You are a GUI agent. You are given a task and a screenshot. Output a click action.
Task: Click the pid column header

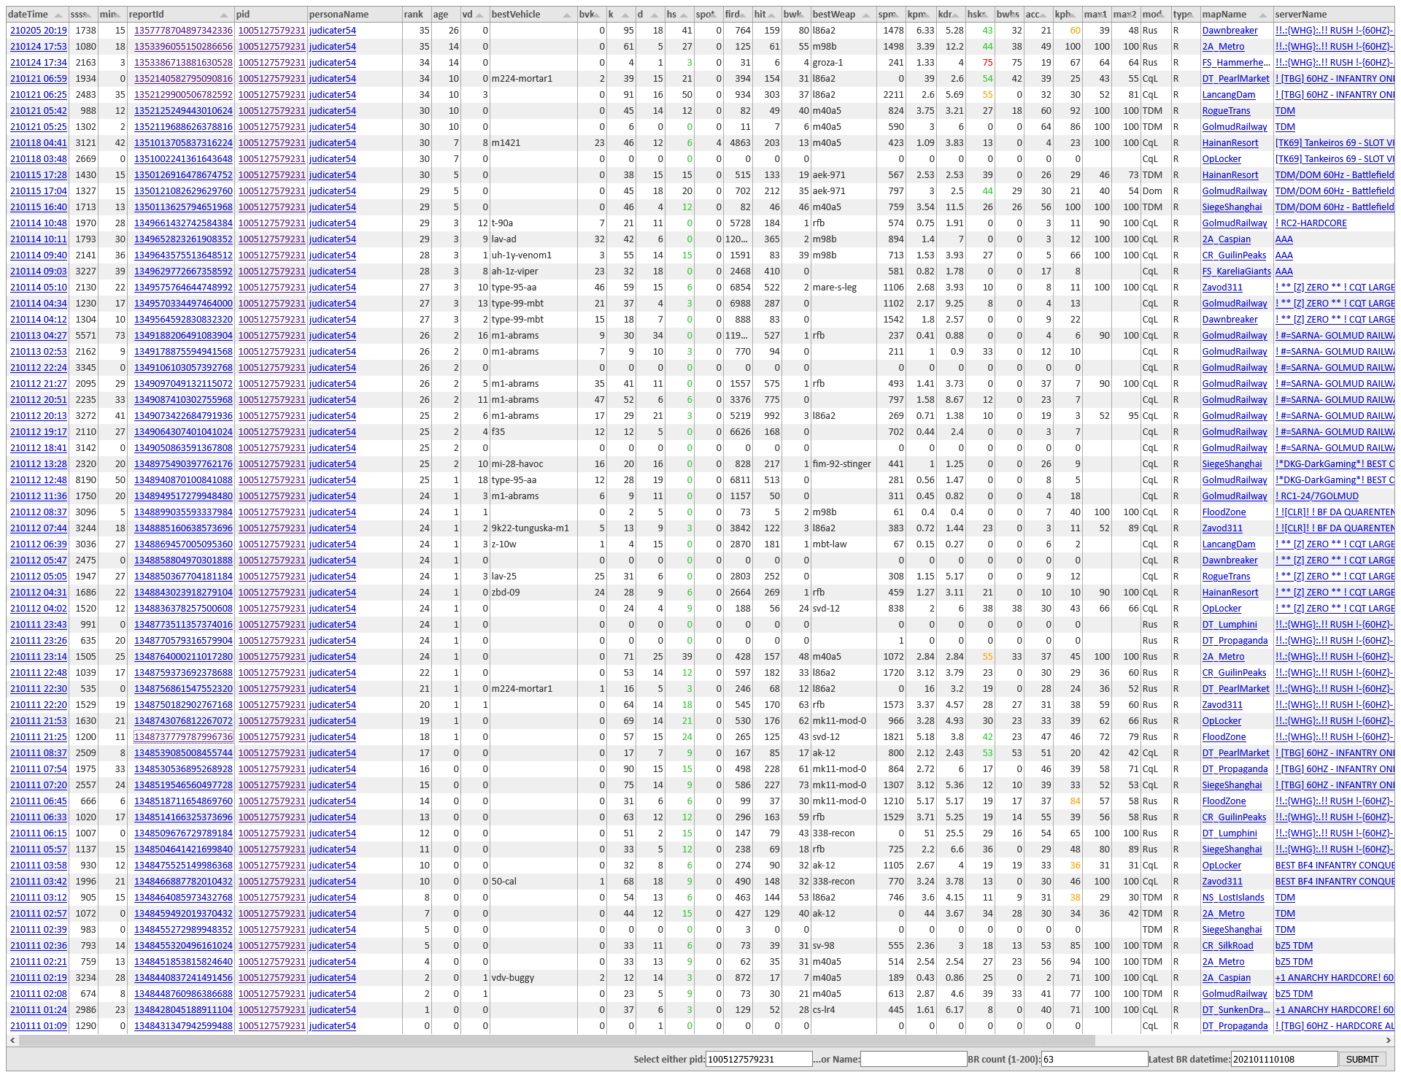tap(271, 15)
